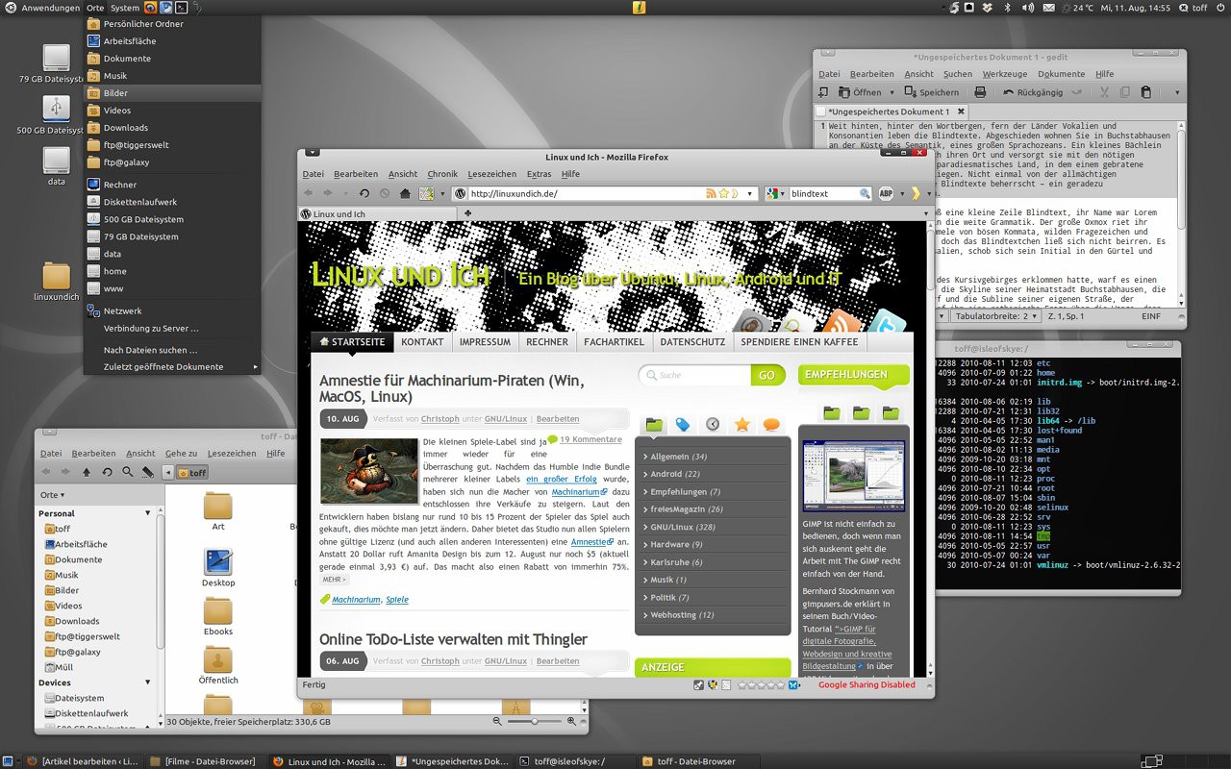Click gedit cut scissors icon
Image resolution: width=1231 pixels, height=769 pixels.
1103,92
